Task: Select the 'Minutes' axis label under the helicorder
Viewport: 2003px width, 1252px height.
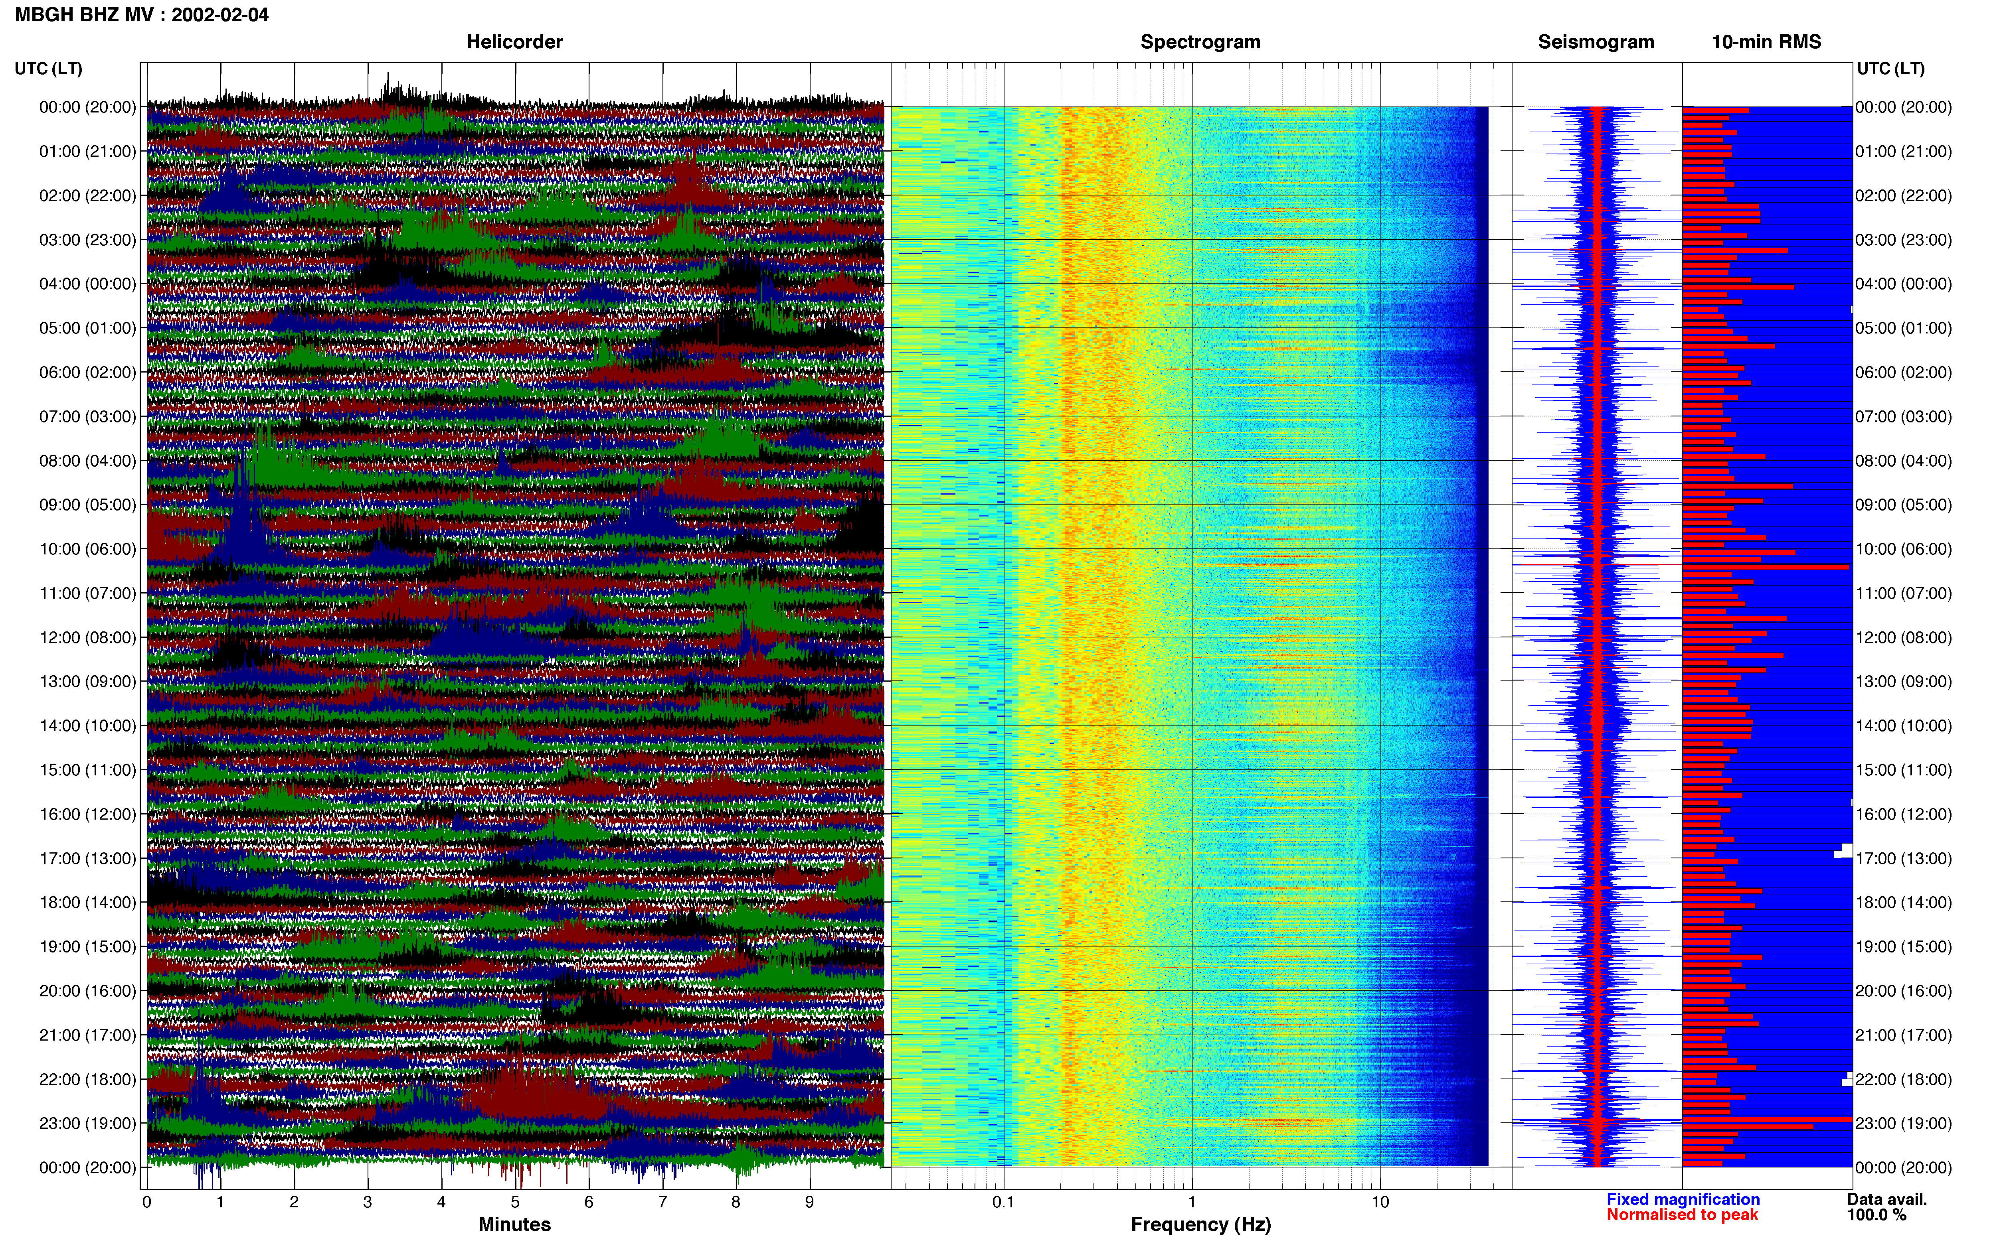Action: (514, 1224)
